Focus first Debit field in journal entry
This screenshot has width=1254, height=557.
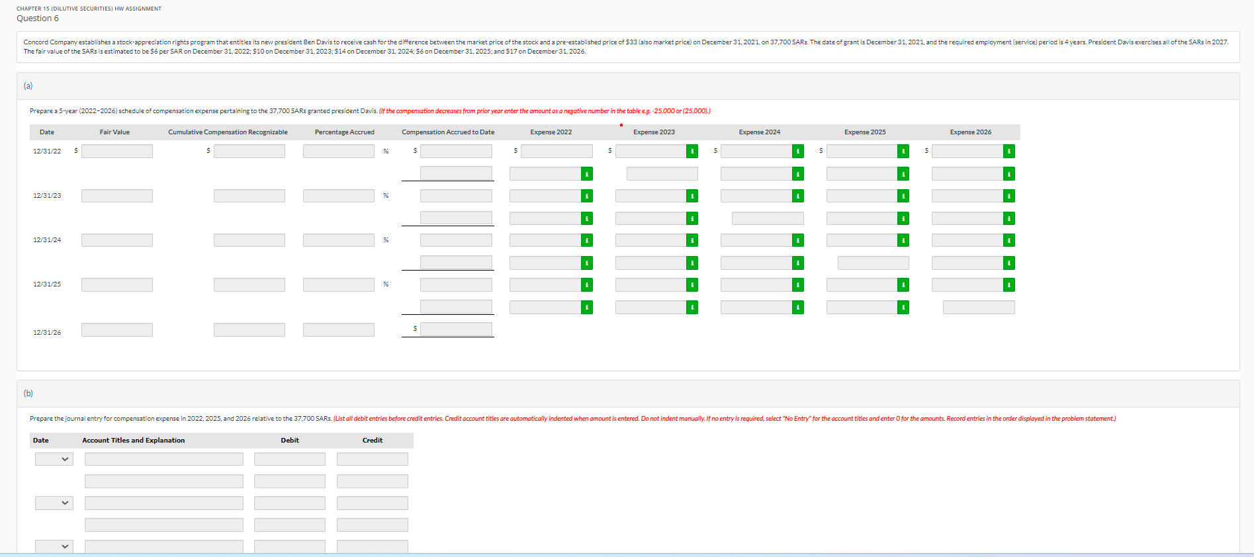pos(290,459)
